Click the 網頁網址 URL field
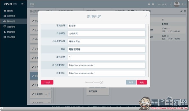 (x=106, y=73)
